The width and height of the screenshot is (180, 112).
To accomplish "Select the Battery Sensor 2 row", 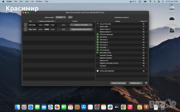I will point(122,32).
